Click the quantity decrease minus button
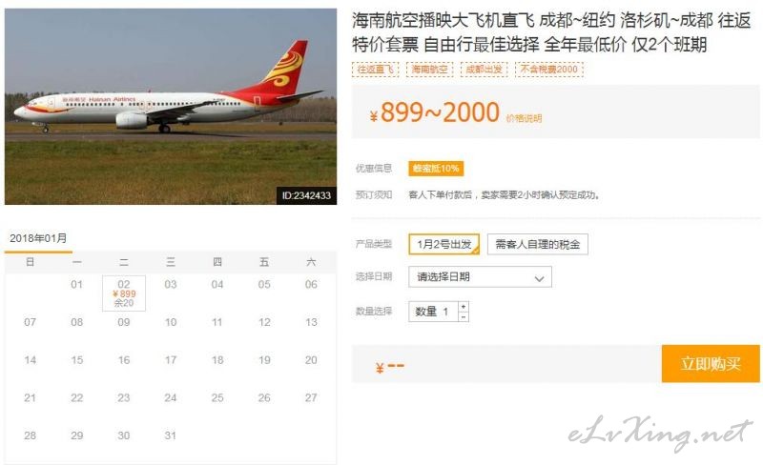The height and width of the screenshot is (465, 763). [x=464, y=316]
